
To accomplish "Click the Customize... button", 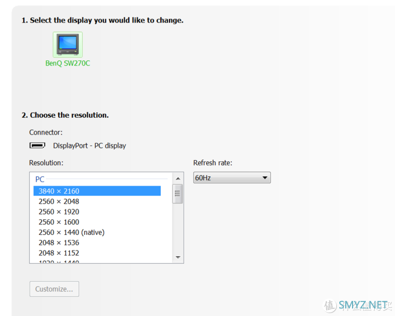I will [x=54, y=289].
